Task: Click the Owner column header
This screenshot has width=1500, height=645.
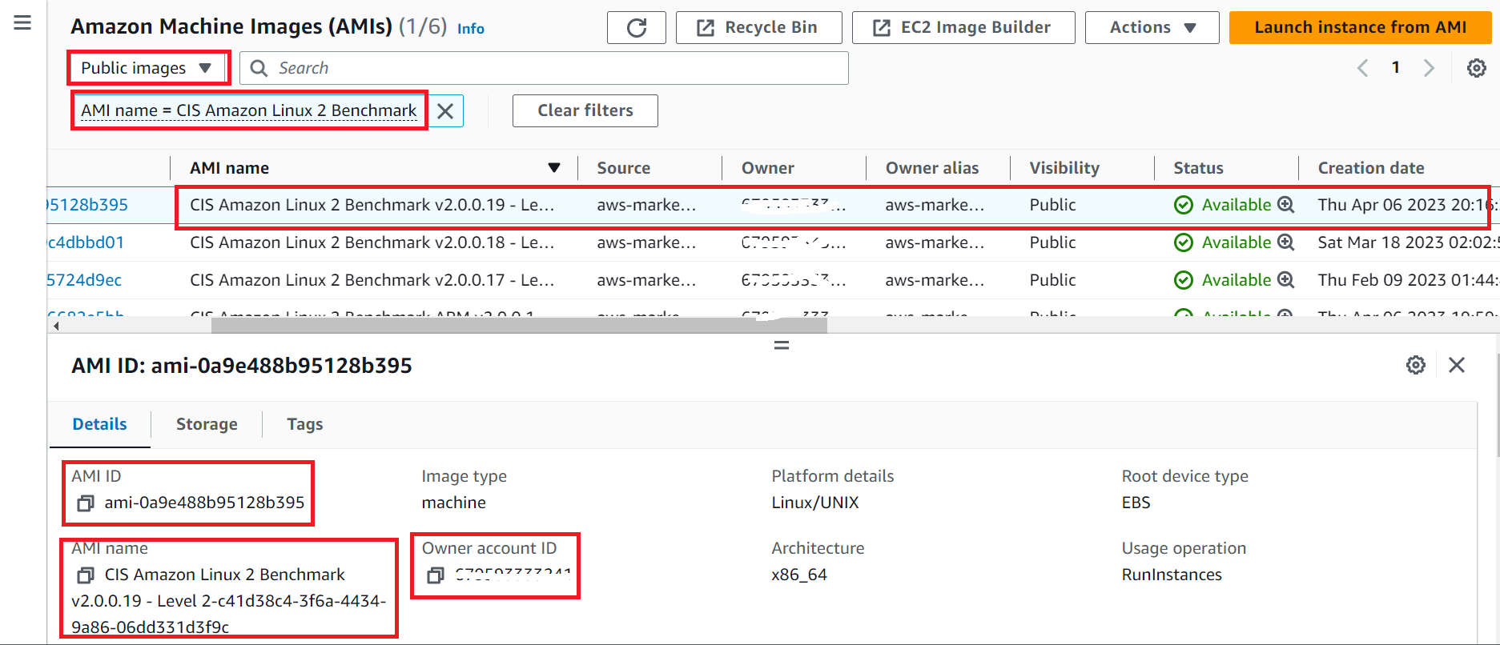Action: coord(768,168)
